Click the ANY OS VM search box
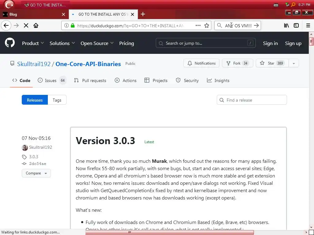This screenshot has height=235, width=314. click(x=238, y=26)
